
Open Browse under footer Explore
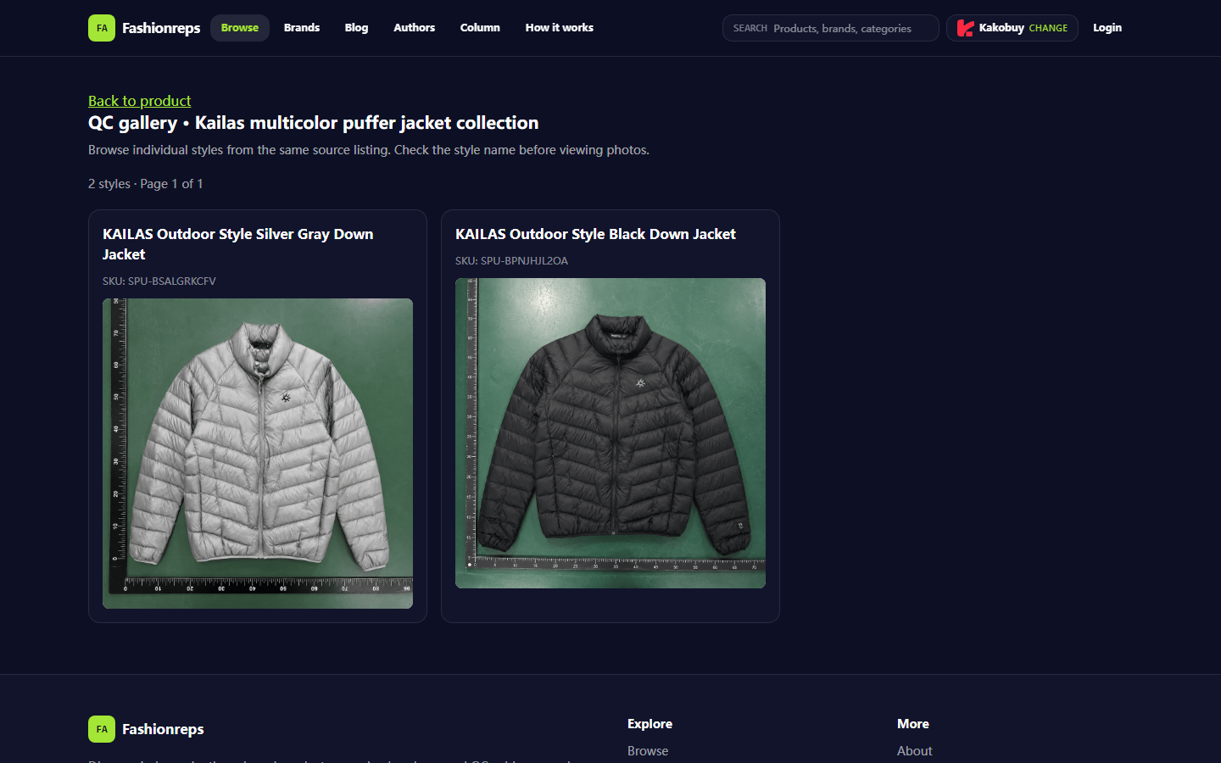(x=648, y=751)
